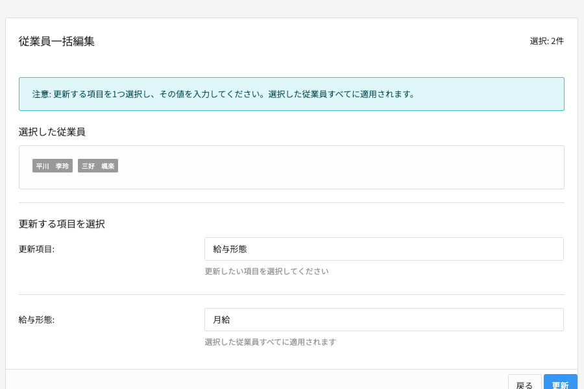Select the 三好 颯楽 employee tag
The image size is (584, 389).
click(x=98, y=166)
